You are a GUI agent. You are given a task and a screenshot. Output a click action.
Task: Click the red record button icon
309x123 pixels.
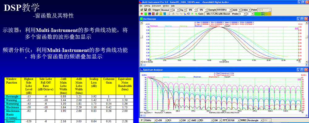pyautogui.click(x=142, y=14)
